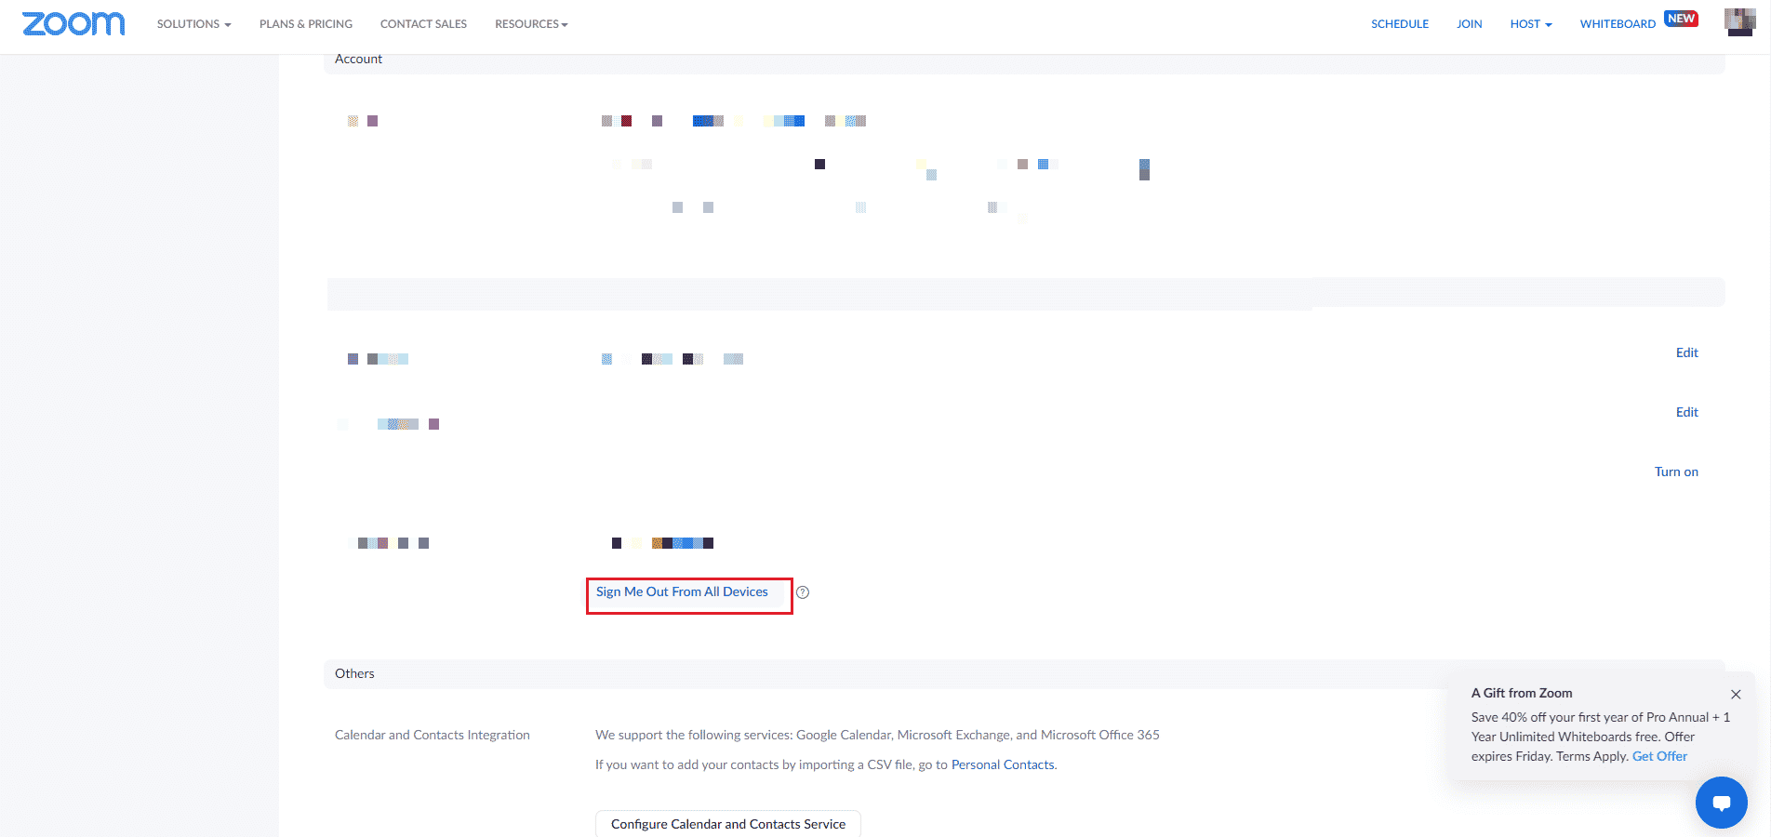The height and width of the screenshot is (837, 1771).
Task: Open the Host dropdown menu
Action: [1530, 24]
